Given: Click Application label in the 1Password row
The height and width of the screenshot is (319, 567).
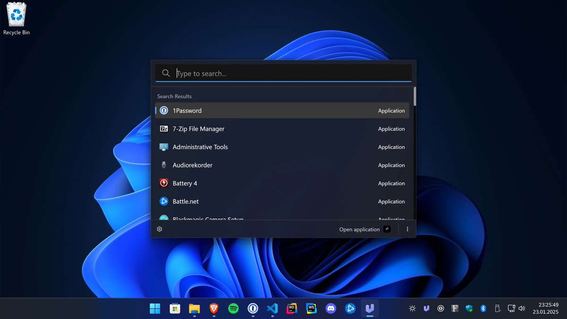Looking at the screenshot, I should tap(391, 111).
